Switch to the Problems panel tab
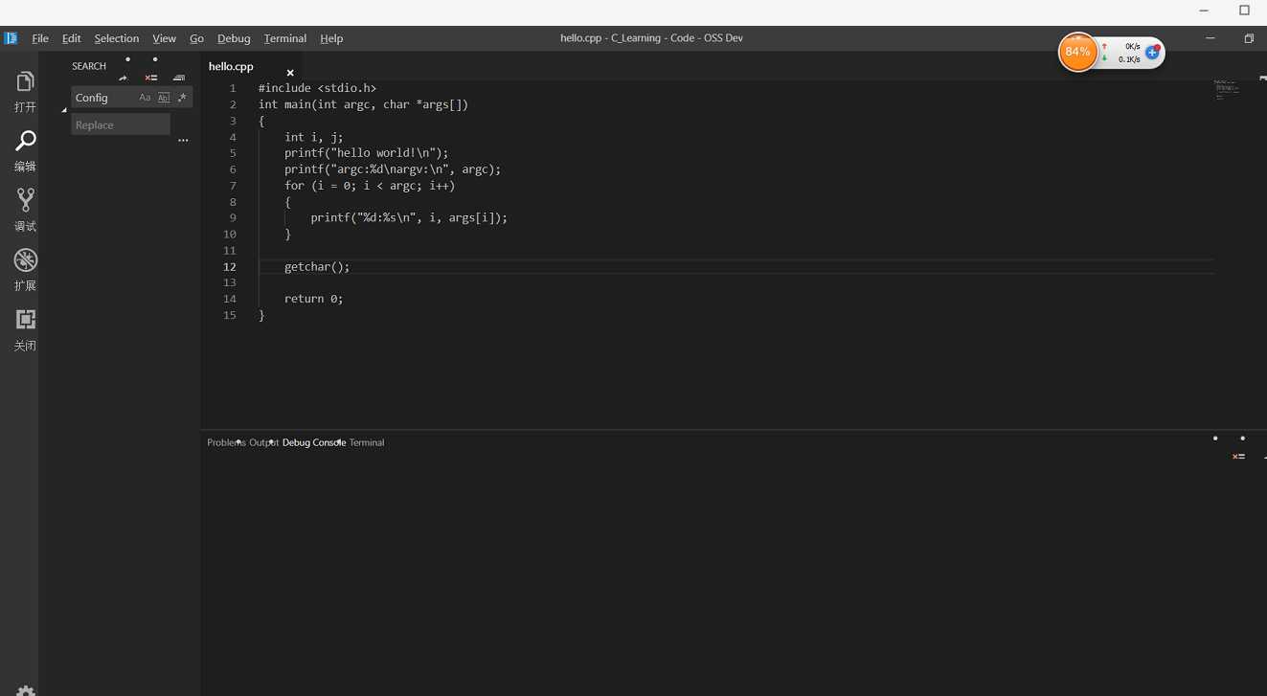This screenshot has width=1267, height=696. click(x=227, y=442)
